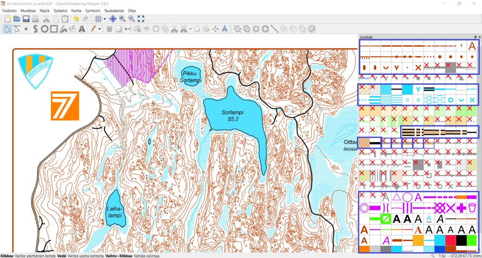This screenshot has width=482, height=258.
Task: Click the new map file icon
Action: [8, 19]
